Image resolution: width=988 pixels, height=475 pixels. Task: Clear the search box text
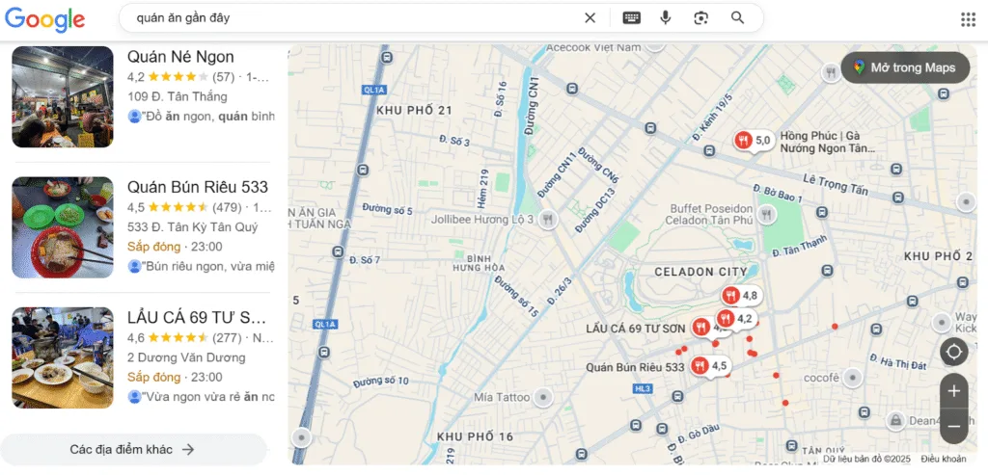(x=590, y=18)
